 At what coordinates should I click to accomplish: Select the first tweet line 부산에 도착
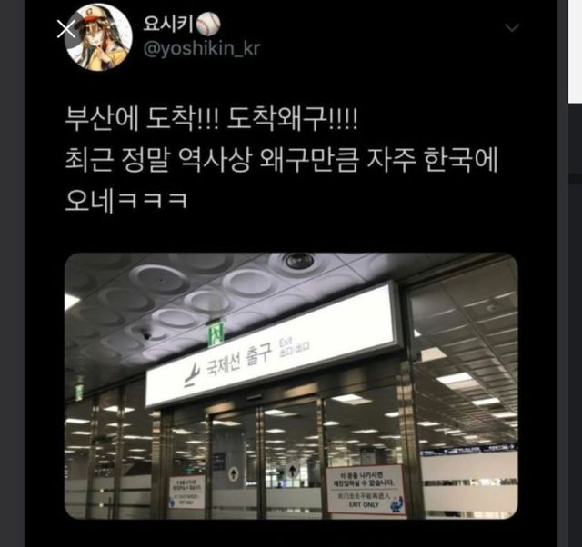click(x=211, y=120)
